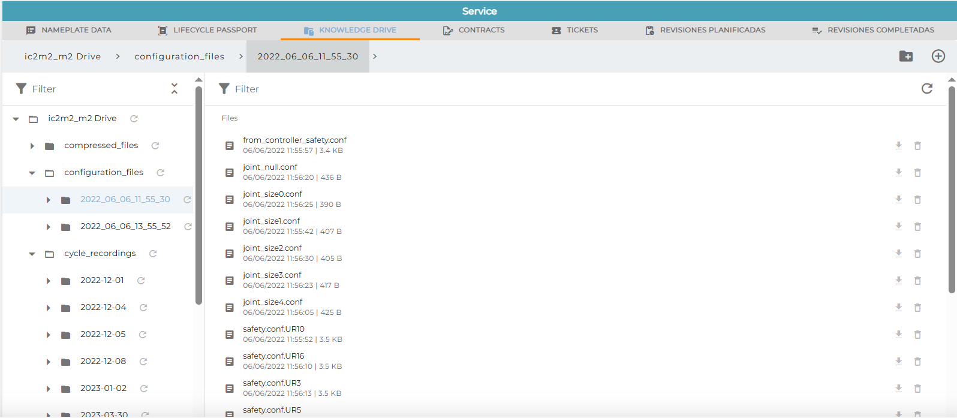Click the add plus circle icon
The image size is (957, 418).
(x=938, y=56)
